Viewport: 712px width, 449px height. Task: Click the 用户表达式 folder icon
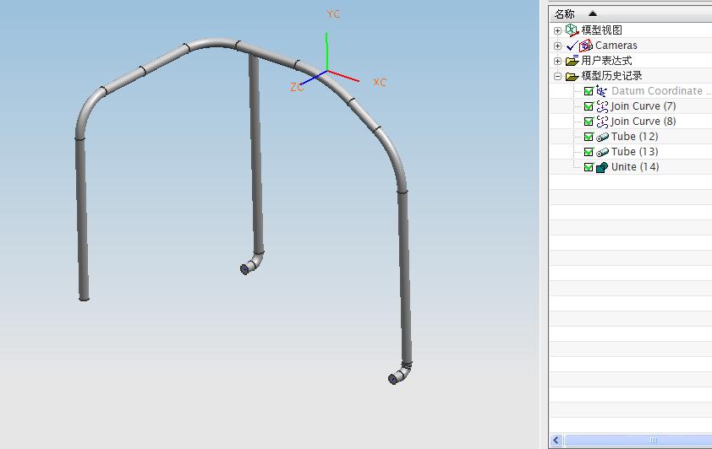pyautogui.click(x=572, y=60)
